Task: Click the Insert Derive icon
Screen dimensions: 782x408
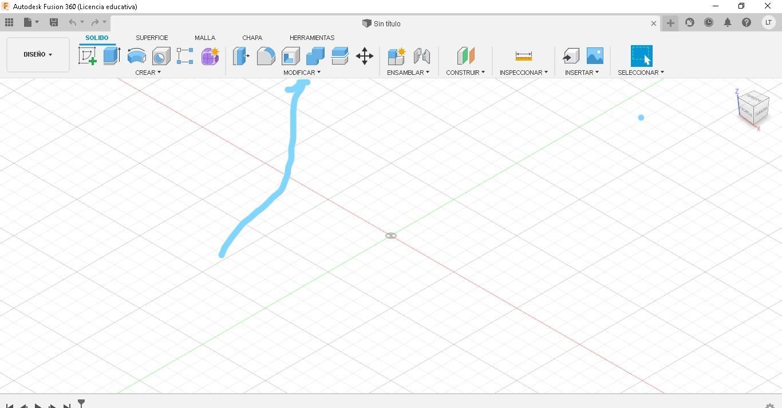Action: [571, 56]
